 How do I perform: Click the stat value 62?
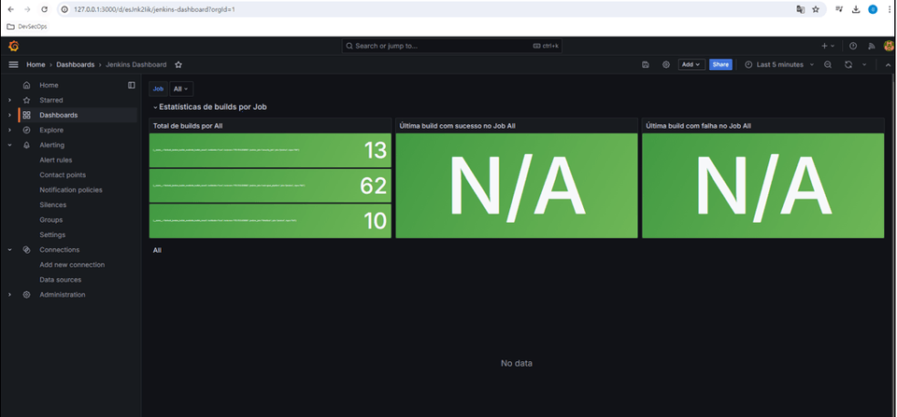click(374, 186)
